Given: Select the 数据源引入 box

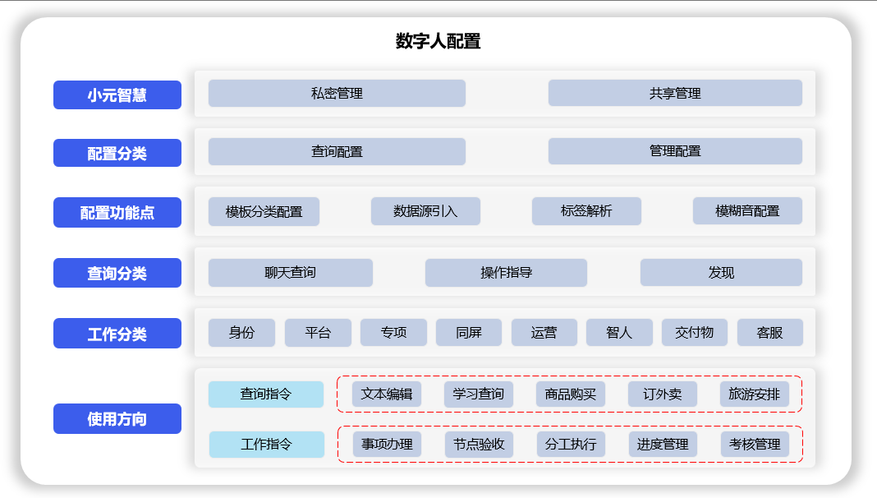Looking at the screenshot, I should pyautogui.click(x=425, y=211).
